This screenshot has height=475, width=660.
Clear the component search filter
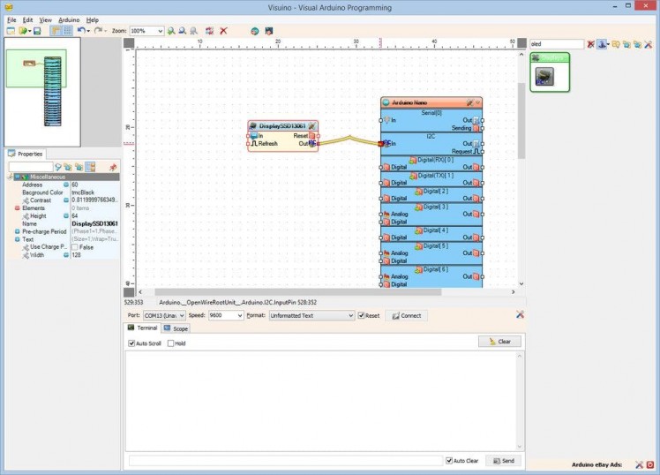coord(591,43)
